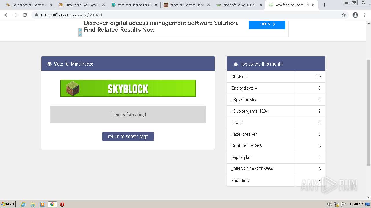Screen dimensions: 371x208
Task: Select top voter Fedediste
Action: [x=241, y=181]
